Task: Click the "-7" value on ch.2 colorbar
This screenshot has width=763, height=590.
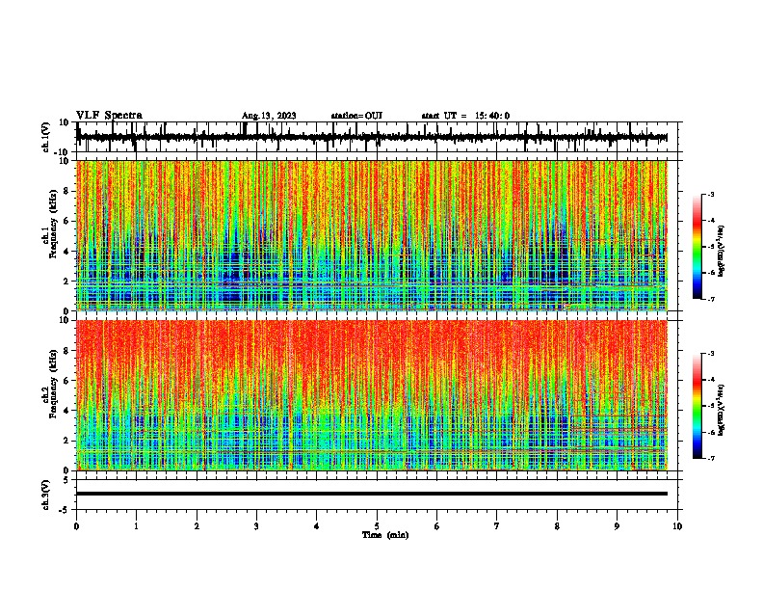Action: tap(710, 459)
